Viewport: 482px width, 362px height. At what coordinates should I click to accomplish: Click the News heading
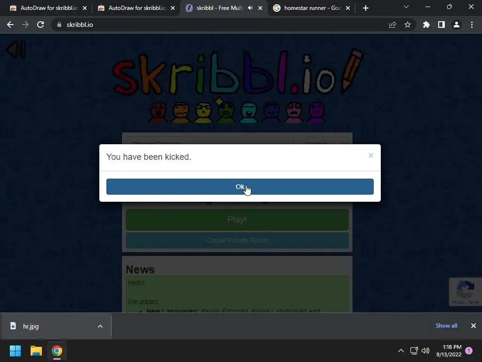point(140,269)
